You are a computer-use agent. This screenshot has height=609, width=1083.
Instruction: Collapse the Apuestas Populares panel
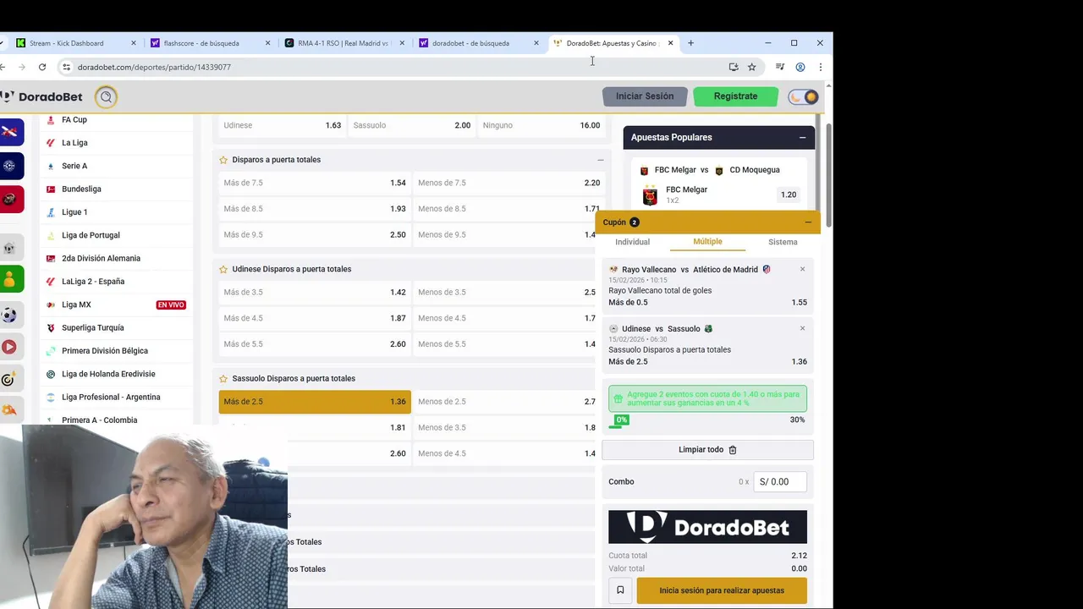coord(802,137)
